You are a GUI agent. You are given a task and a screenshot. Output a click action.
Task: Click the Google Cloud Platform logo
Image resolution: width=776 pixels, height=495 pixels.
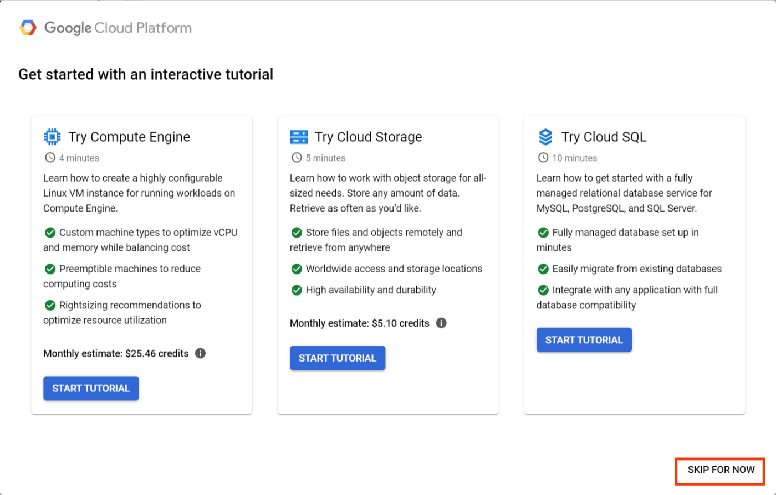(28, 28)
